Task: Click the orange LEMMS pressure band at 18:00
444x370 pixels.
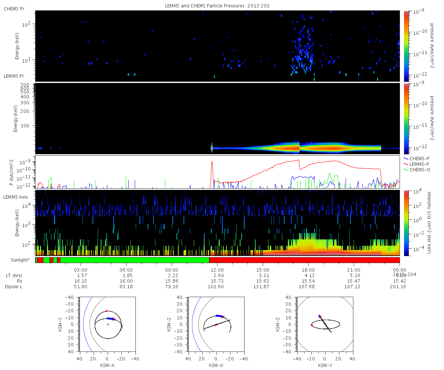Action: pos(308,148)
